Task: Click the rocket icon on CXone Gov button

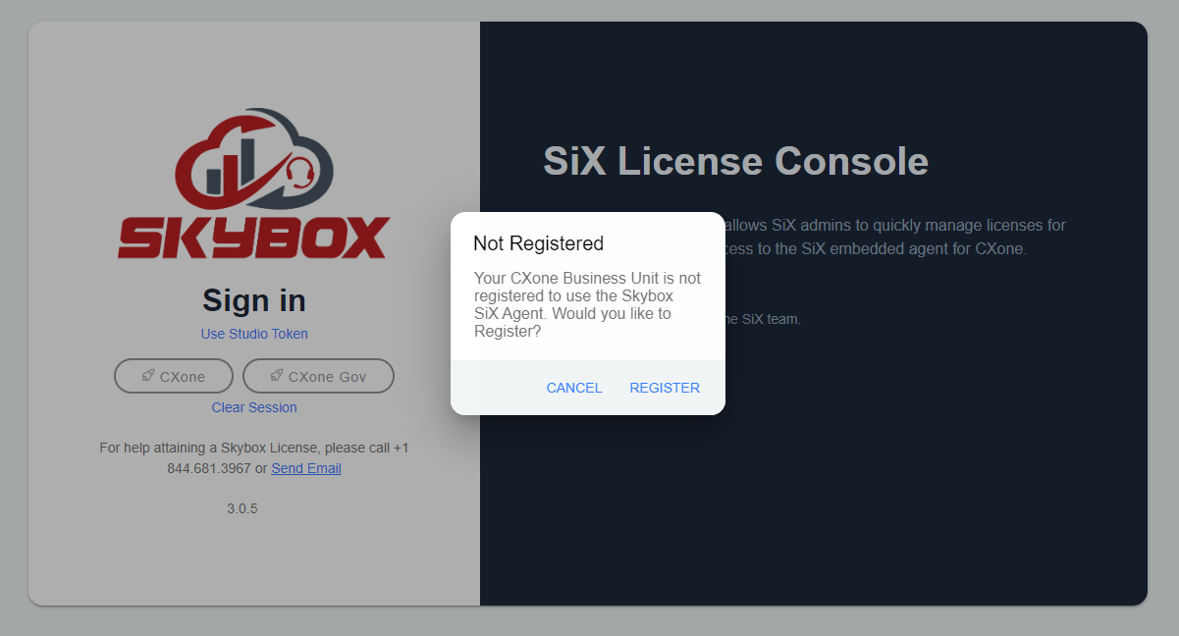Action: [x=277, y=376]
